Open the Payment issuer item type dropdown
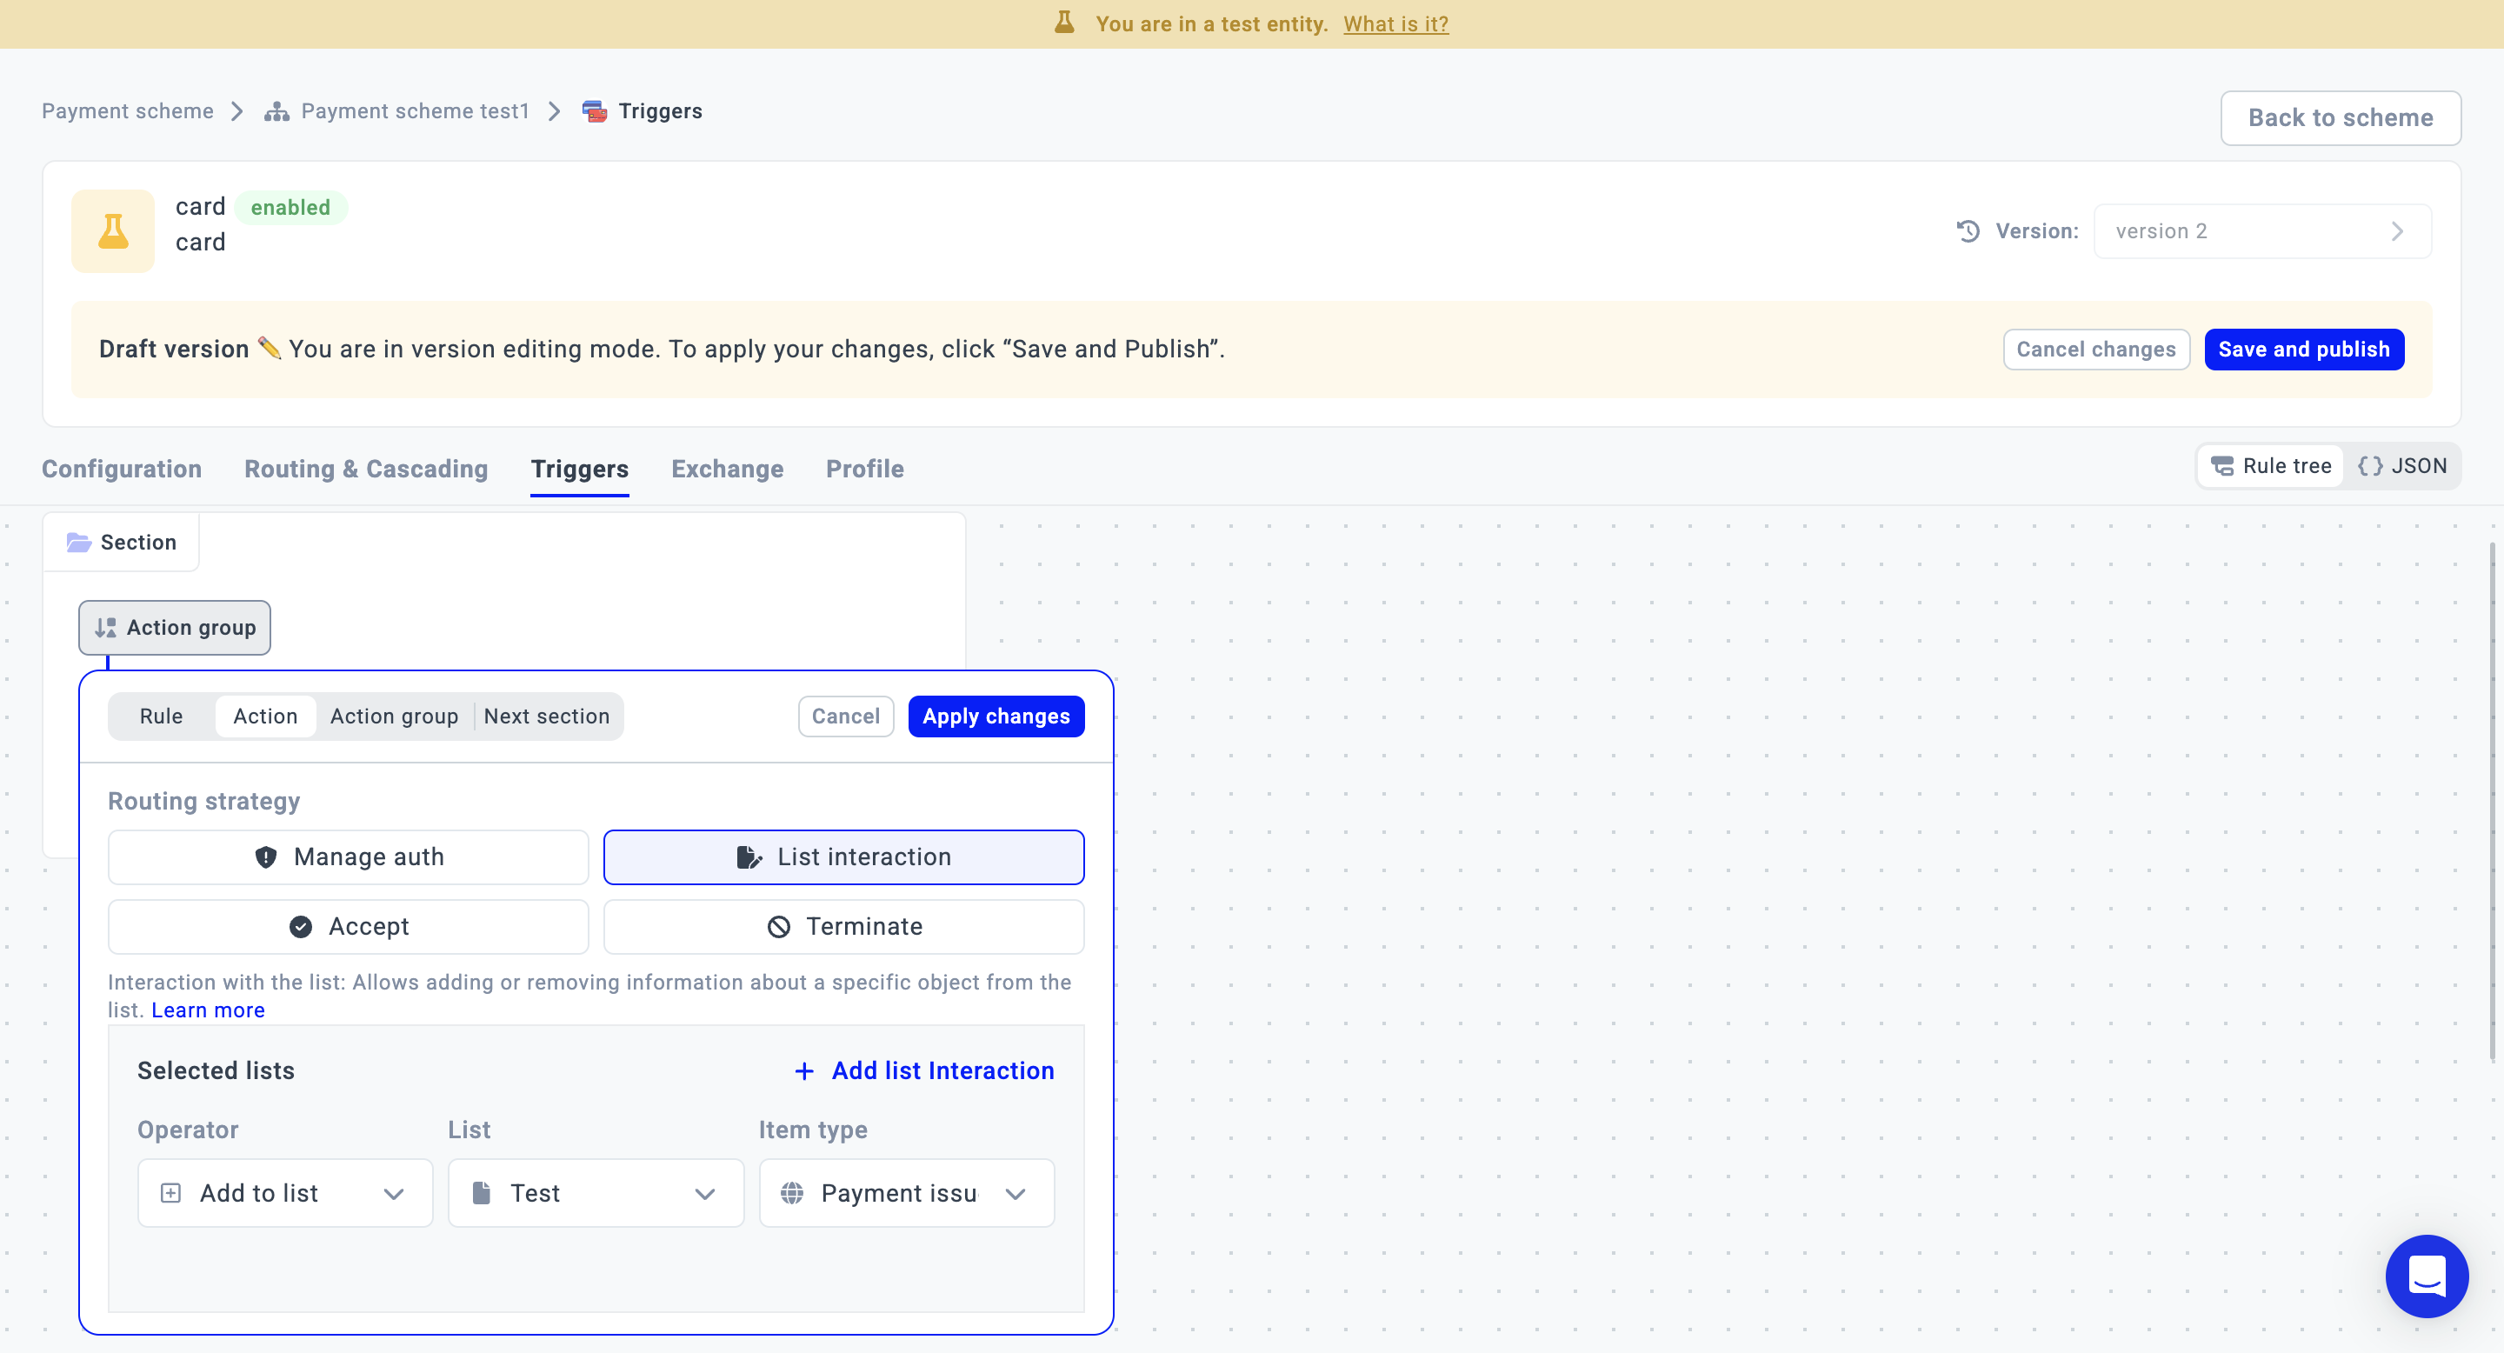Image resolution: width=2504 pixels, height=1353 pixels. click(x=905, y=1193)
